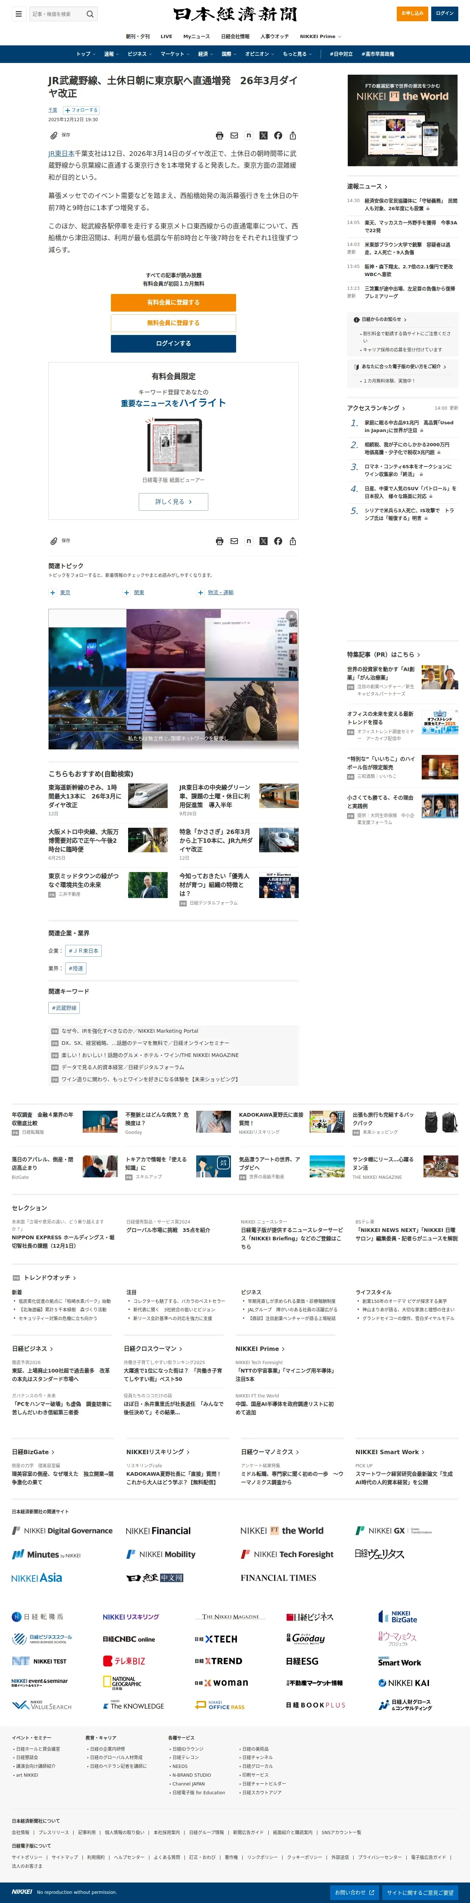Close the ad overlay X button
Screen dimensions: 470x1903
click(x=291, y=615)
